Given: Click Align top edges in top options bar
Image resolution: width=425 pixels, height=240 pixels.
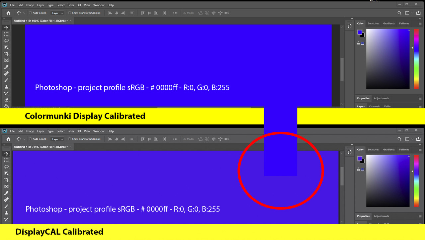Looking at the screenshot, I should click(x=142, y=13).
